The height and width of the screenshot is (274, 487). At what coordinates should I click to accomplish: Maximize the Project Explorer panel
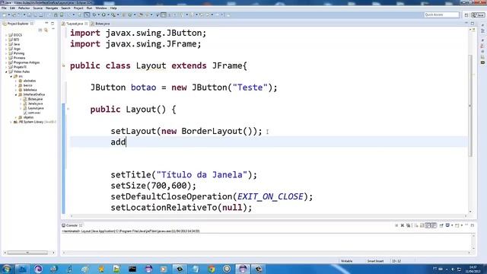pos(53,24)
